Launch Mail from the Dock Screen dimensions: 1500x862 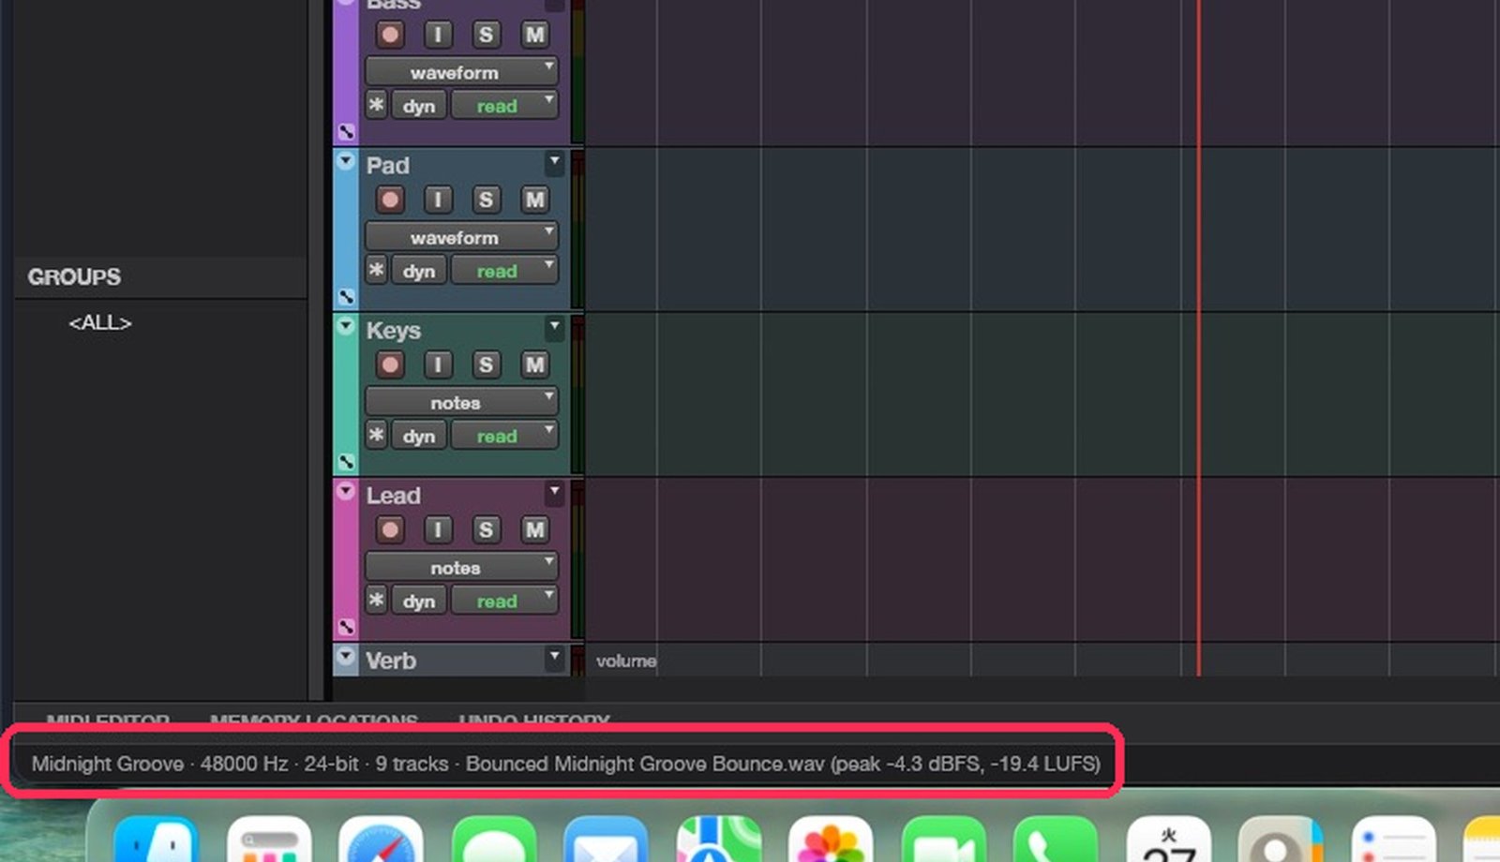(x=607, y=839)
